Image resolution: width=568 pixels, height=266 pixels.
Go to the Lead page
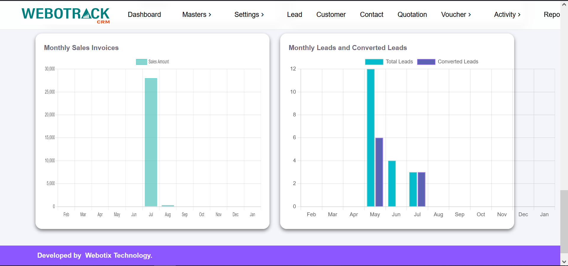(294, 15)
